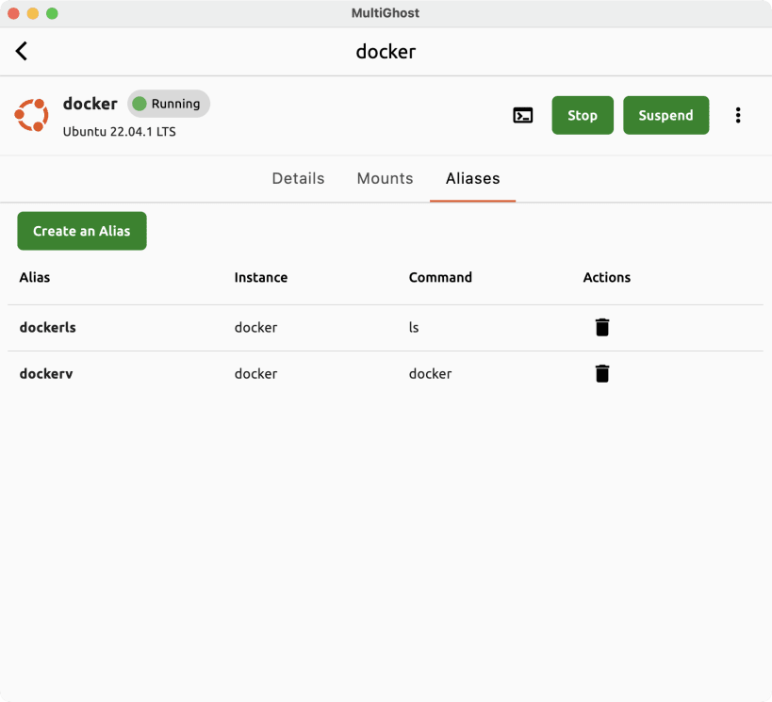Click the Ubuntu 22.04.1 LTS label
Viewport: 772px width, 702px height.
tap(119, 131)
